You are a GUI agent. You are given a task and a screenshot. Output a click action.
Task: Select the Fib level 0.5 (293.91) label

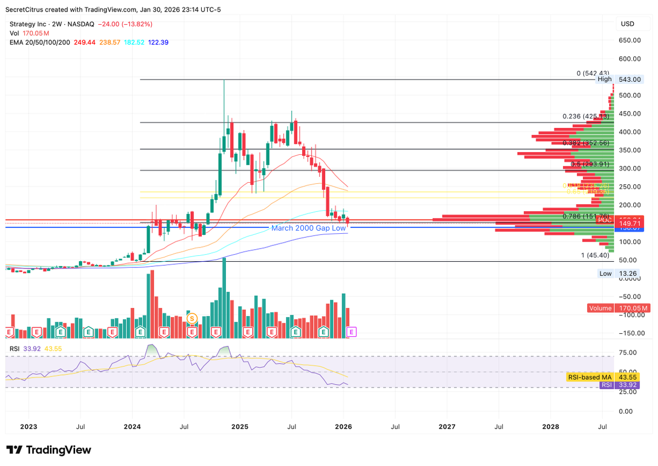pos(590,164)
